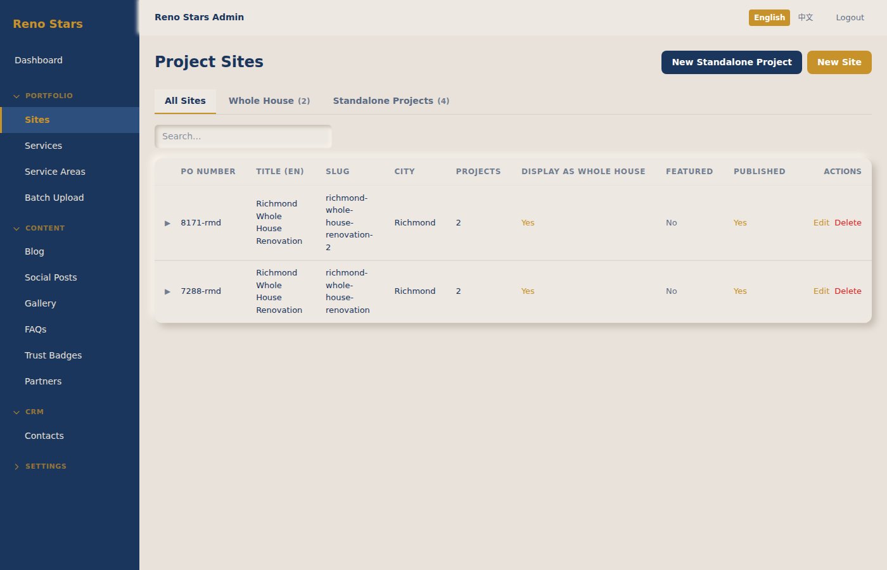Delete the 7288-rmd site
Image resolution: width=887 pixels, height=570 pixels.
pos(848,291)
